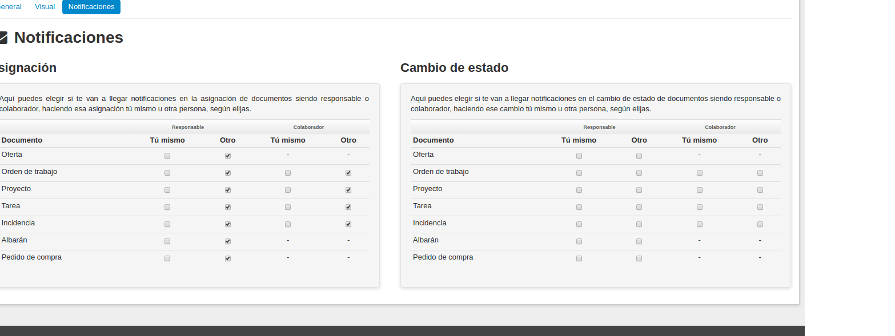The image size is (895, 336).
Task: Toggle Asignación Orden de trabajo Responsable Tú mismo
Action: tap(167, 173)
